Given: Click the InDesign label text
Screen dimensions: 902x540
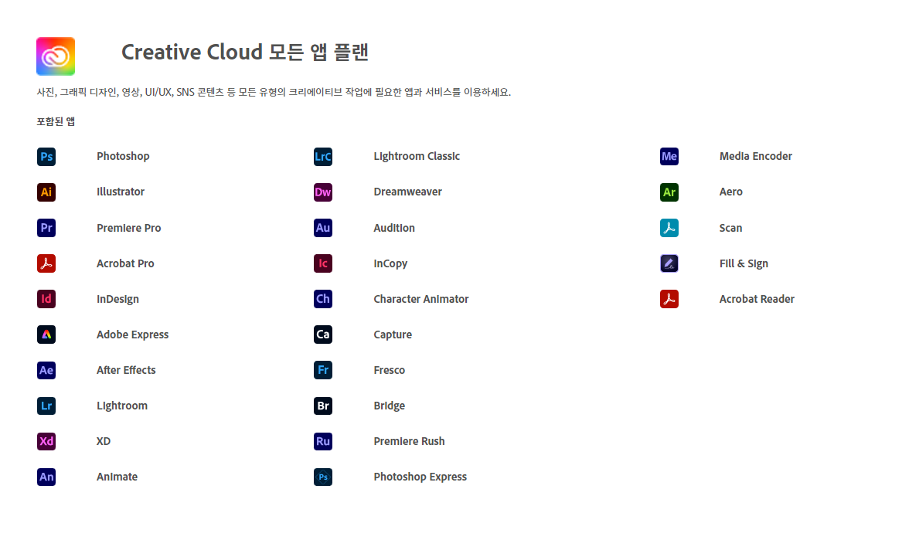Looking at the screenshot, I should pos(117,299).
